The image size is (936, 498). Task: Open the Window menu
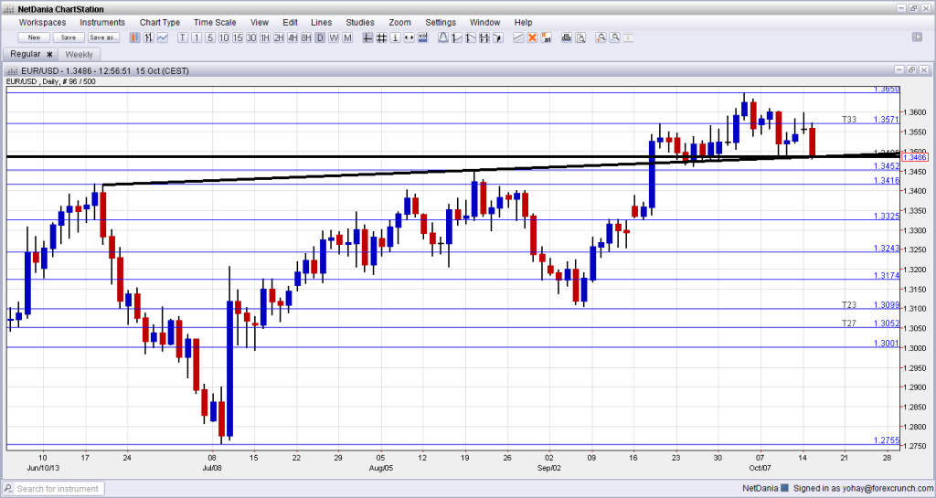click(x=484, y=22)
